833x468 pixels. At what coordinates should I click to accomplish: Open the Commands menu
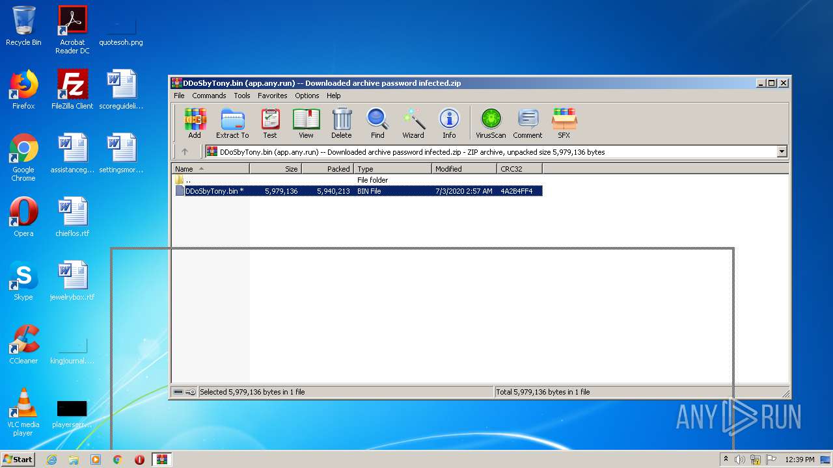point(209,96)
